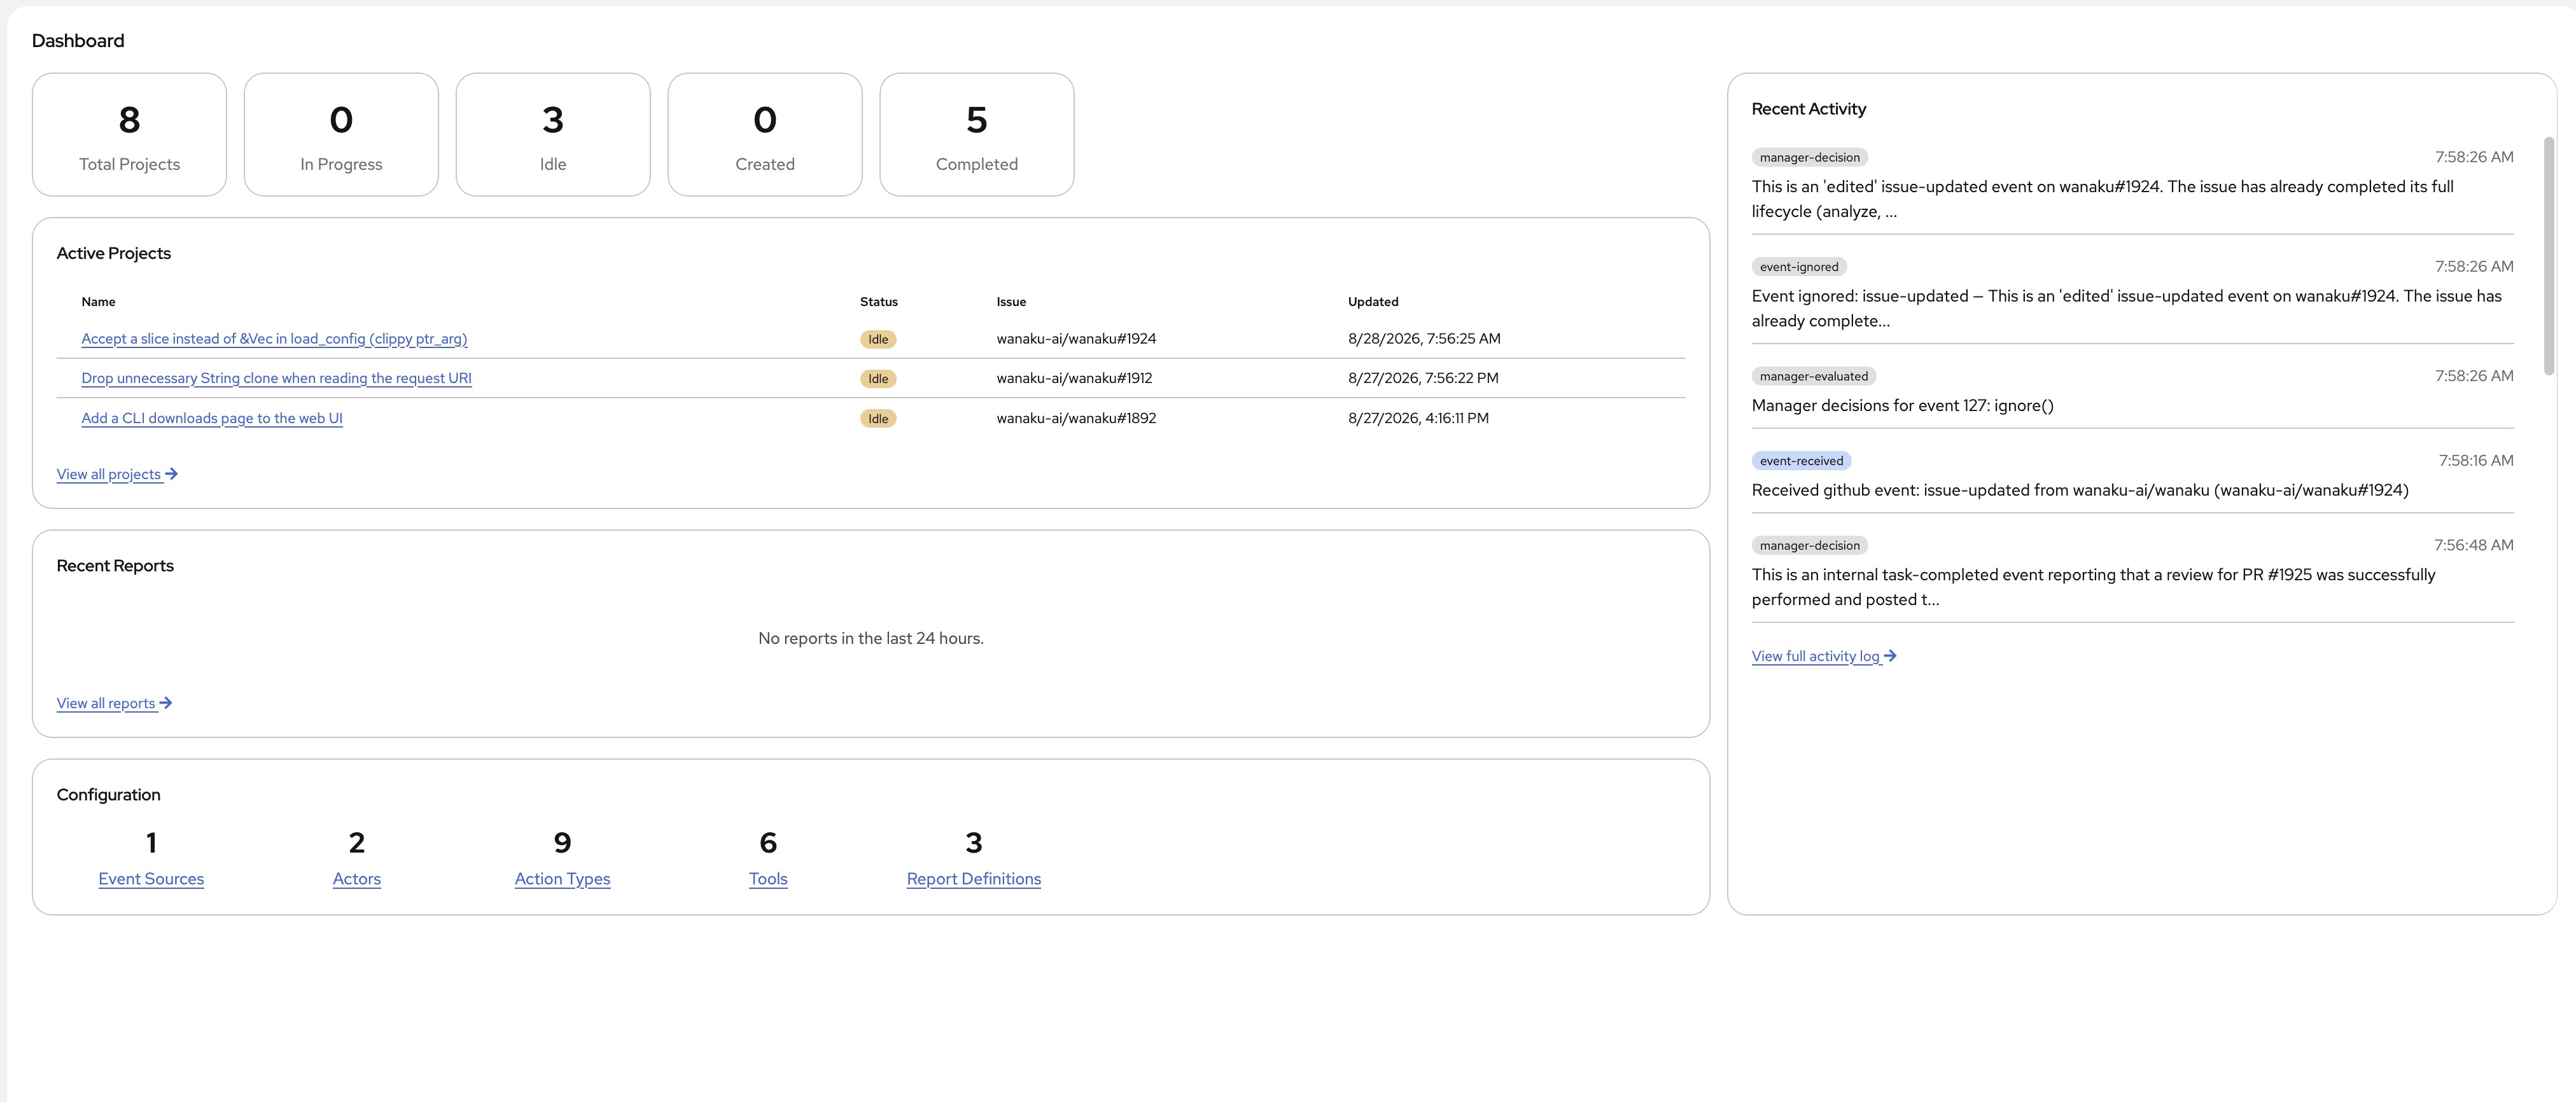Click the 'internal task-completed event' activity text
This screenshot has width=2576, height=1102.
coord(2093,587)
